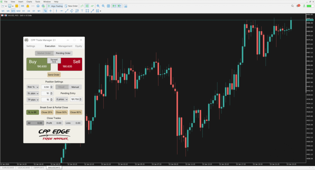Screen dimensions: 315x170
Task: Select the text label tool
Action: [x=82, y=11]
